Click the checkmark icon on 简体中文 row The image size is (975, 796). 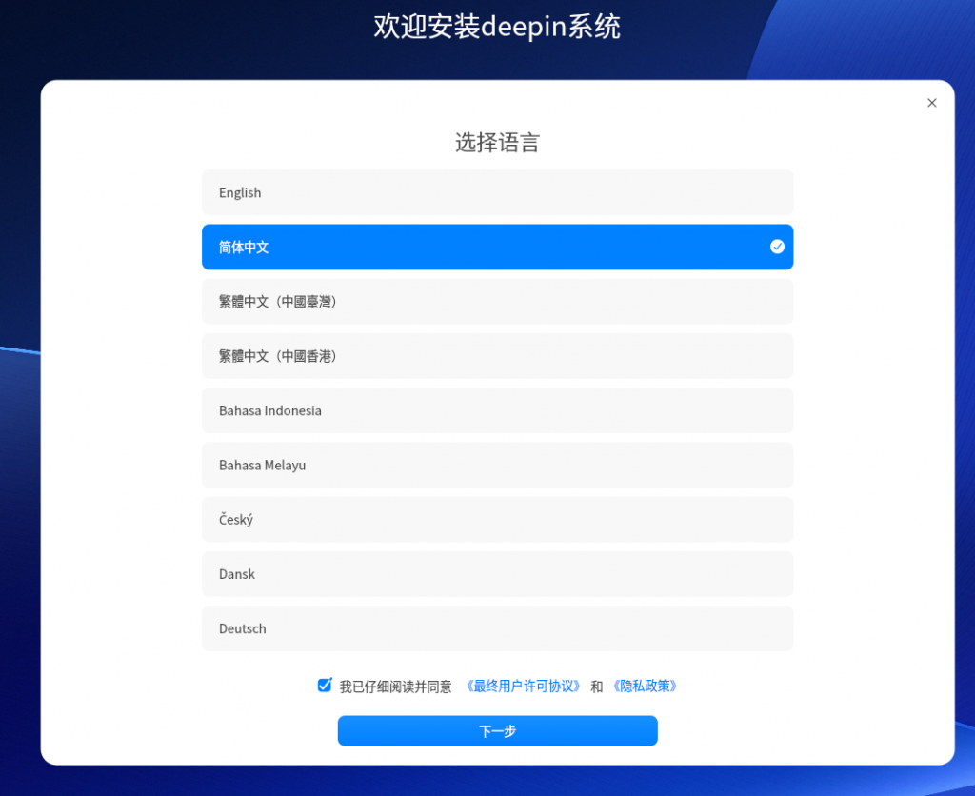tap(777, 247)
